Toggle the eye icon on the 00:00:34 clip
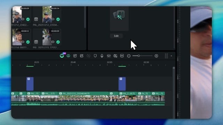 [x=53, y=19]
